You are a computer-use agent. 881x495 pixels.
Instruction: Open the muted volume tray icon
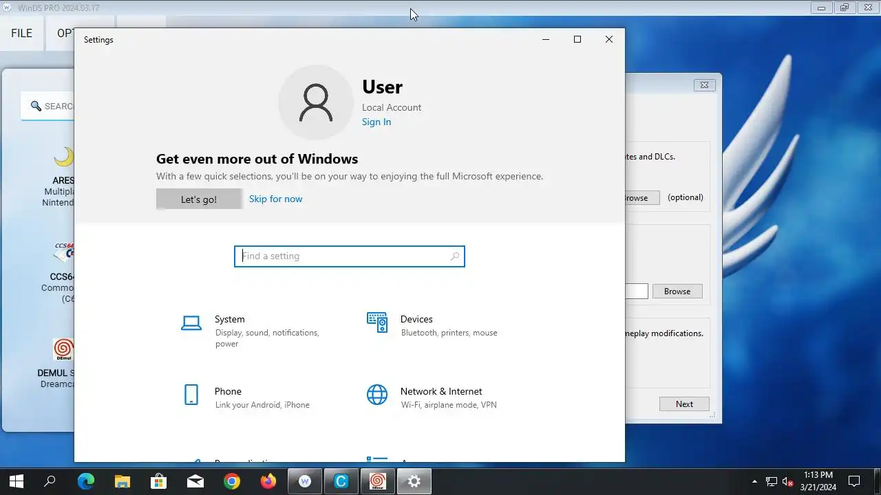[x=789, y=481]
